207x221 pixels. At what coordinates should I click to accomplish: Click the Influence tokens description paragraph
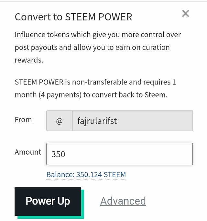98,47
